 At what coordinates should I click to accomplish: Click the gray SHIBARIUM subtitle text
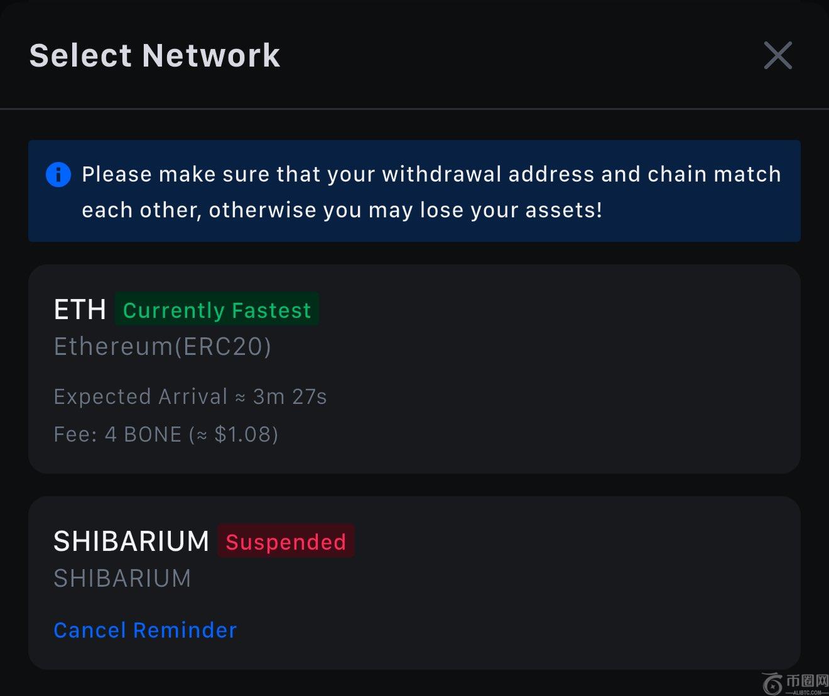(x=122, y=579)
